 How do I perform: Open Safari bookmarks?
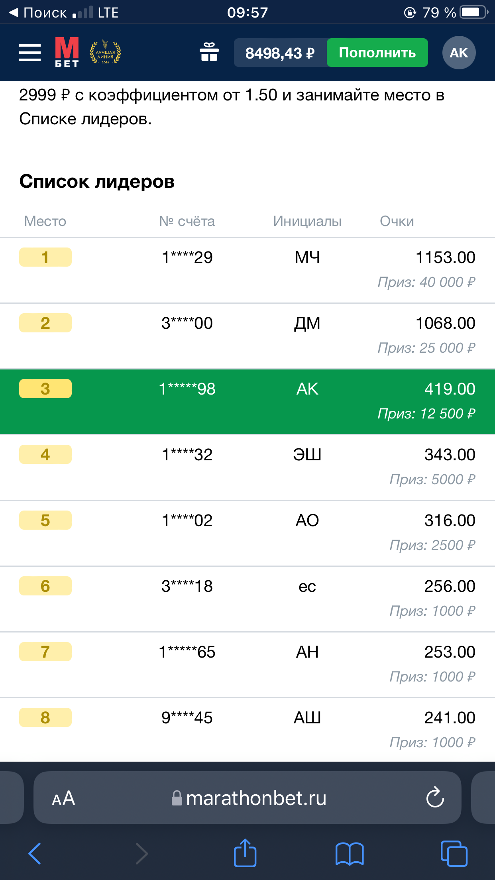[350, 853]
